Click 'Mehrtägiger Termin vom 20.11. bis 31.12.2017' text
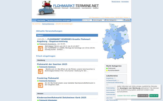 point(62,46)
